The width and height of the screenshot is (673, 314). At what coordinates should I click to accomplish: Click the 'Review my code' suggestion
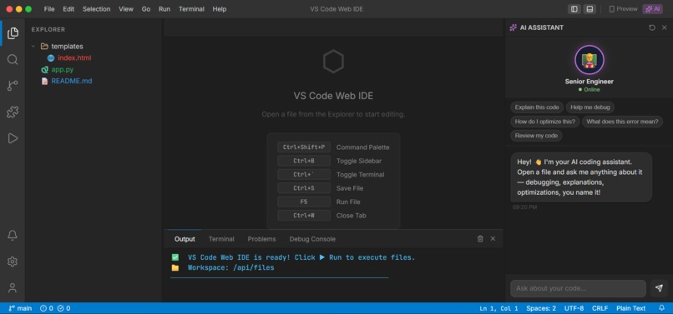(x=537, y=136)
